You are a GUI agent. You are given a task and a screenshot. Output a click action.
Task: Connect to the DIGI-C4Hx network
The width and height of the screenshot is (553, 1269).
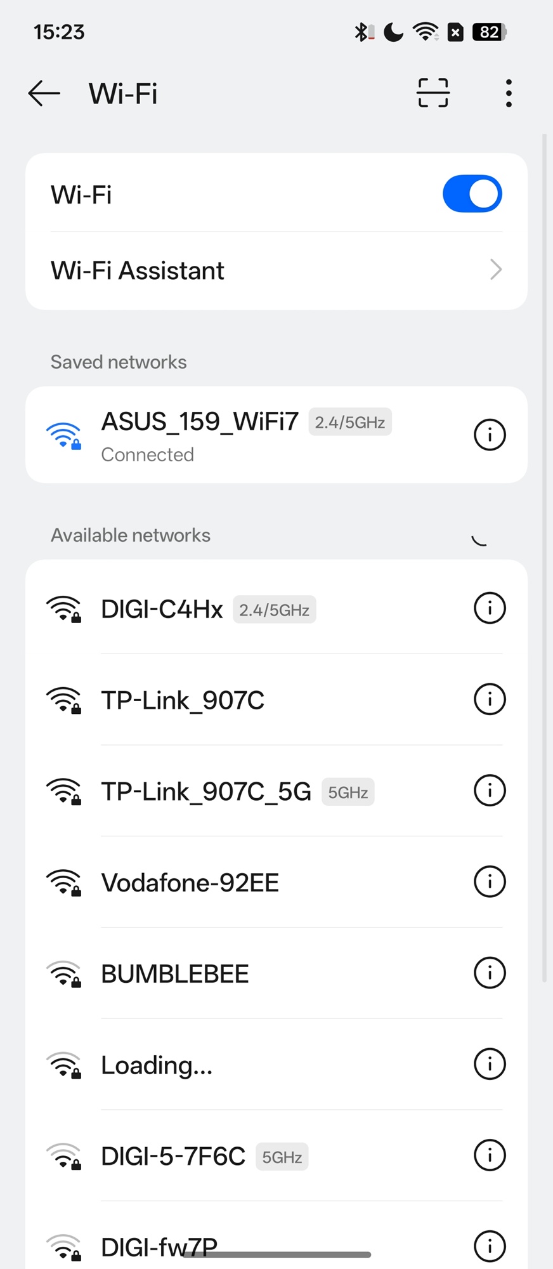[x=162, y=610]
